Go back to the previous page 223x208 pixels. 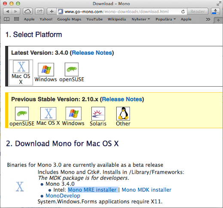(x=7, y=12)
